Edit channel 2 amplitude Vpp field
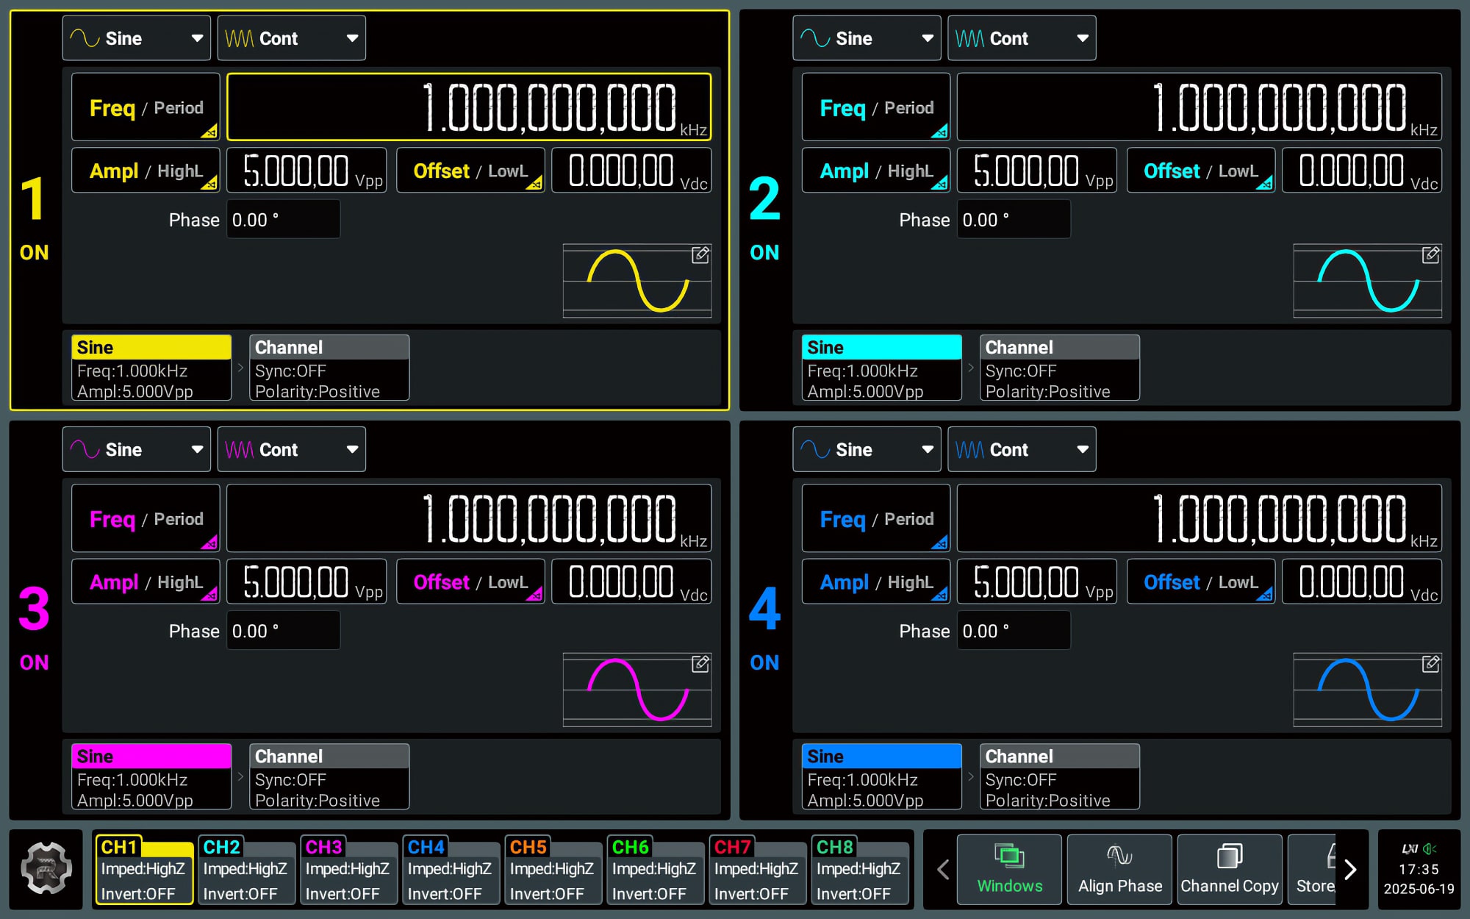The width and height of the screenshot is (1470, 919). pyautogui.click(x=1037, y=171)
